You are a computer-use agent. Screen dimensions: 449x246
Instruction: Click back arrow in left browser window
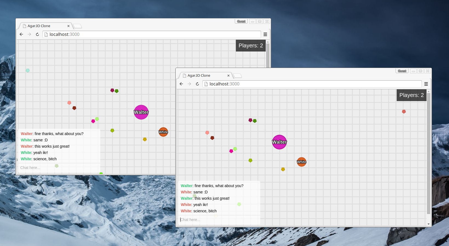(21, 34)
